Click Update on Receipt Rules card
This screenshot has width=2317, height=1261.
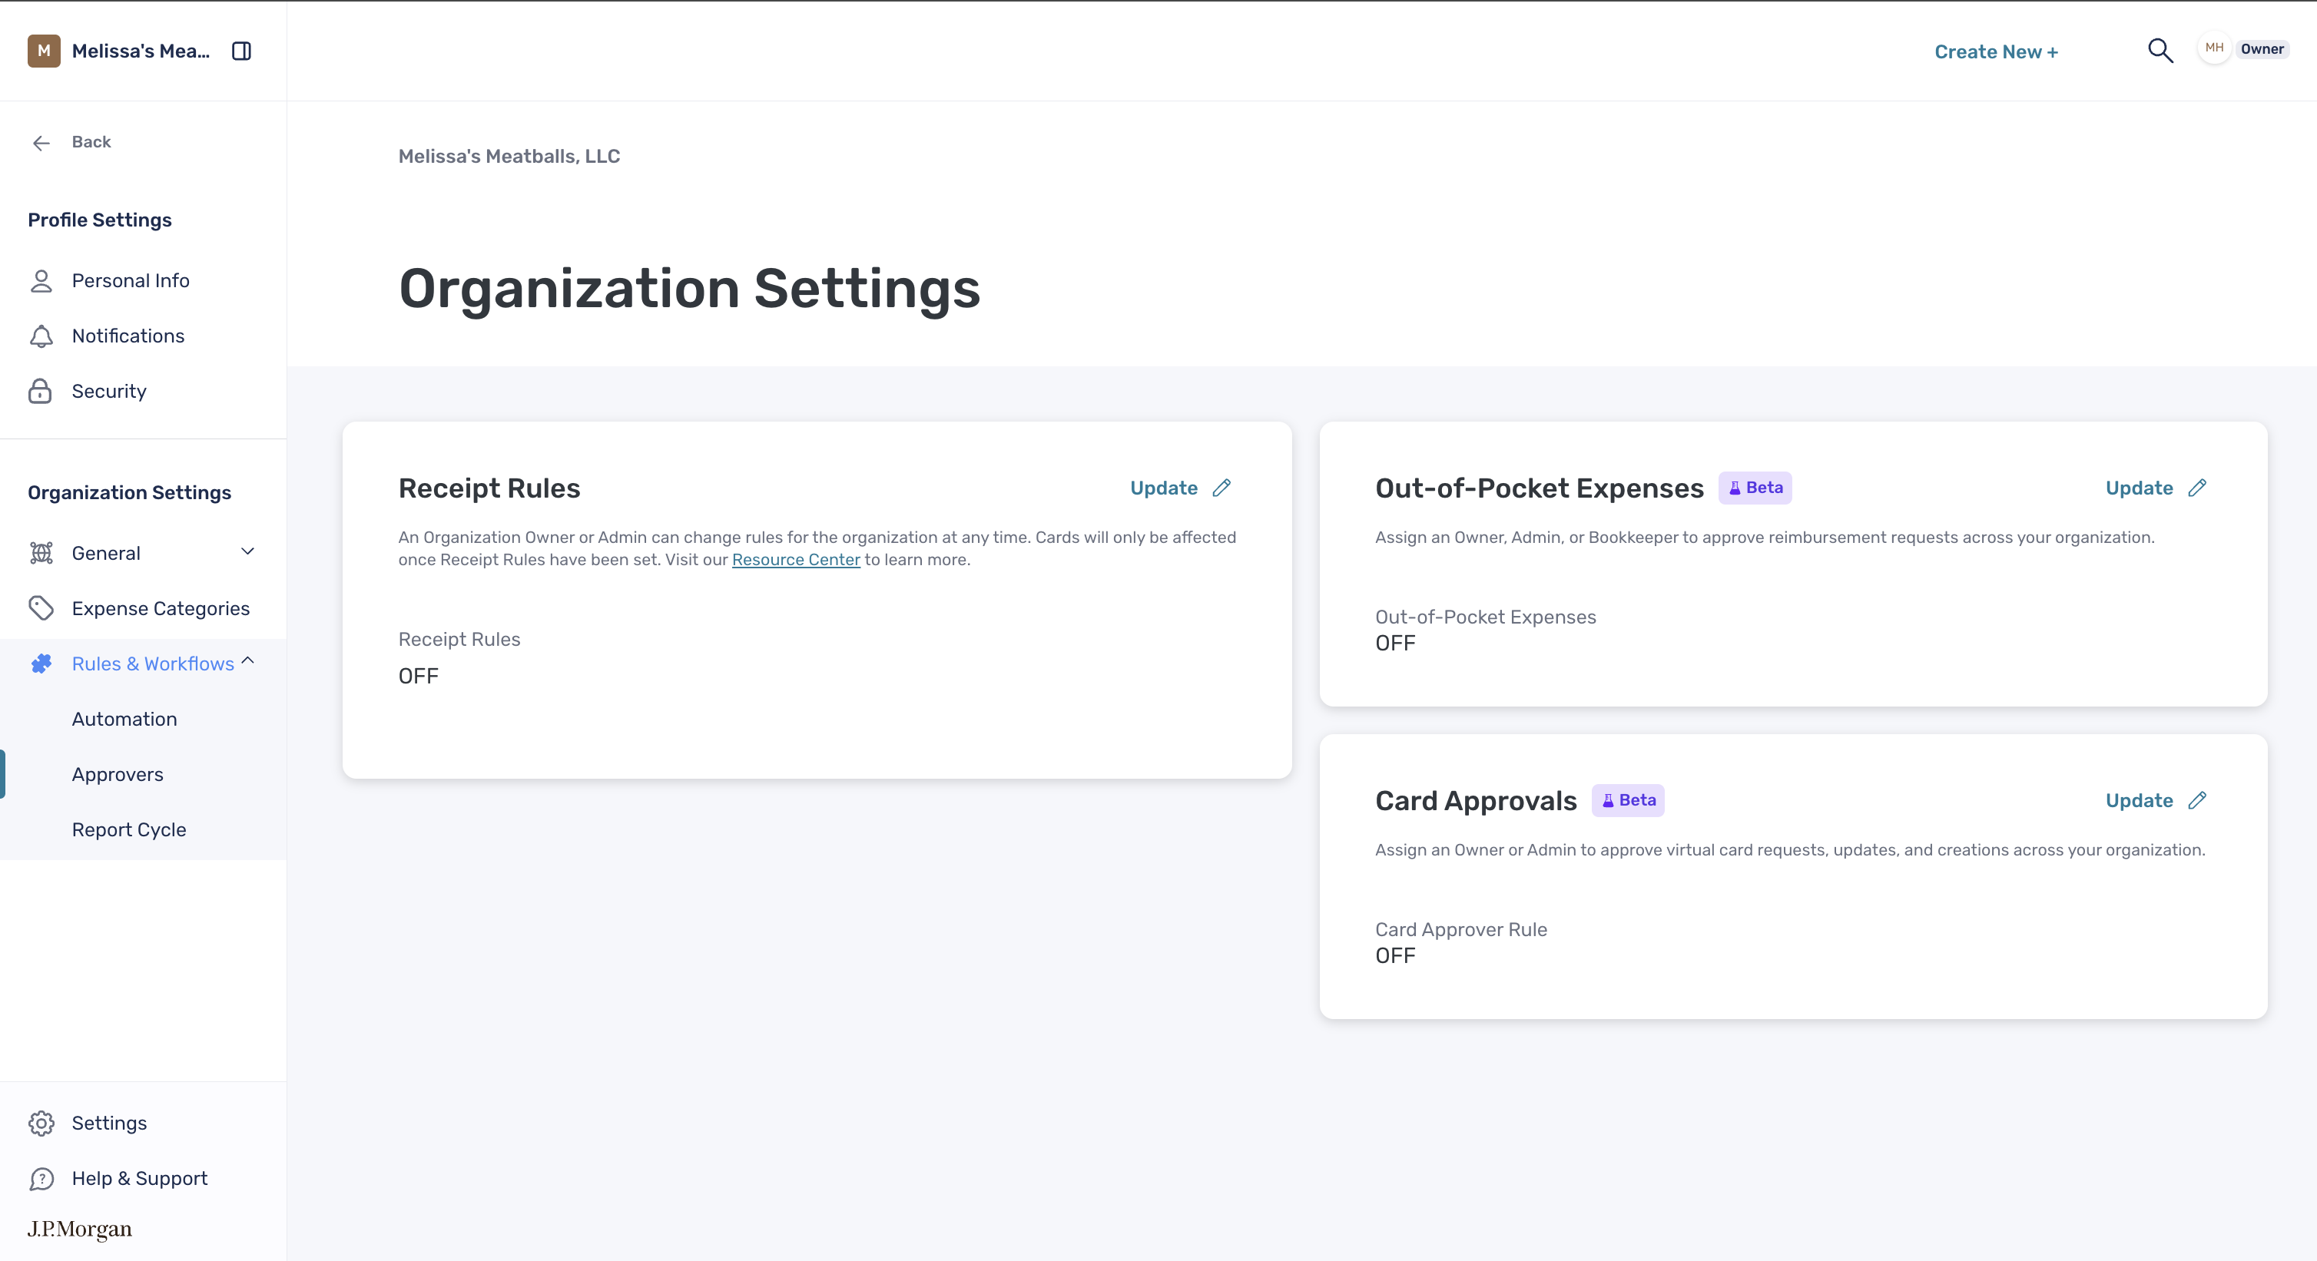[1164, 488]
